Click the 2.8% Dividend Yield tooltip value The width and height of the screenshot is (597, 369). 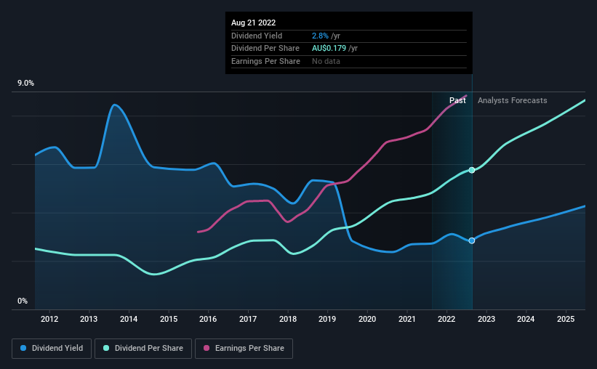tap(320, 36)
